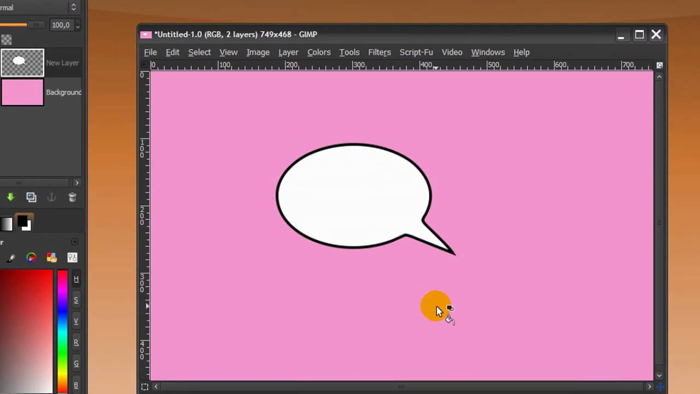Select the Background layer thumbnail
Image resolution: width=700 pixels, height=394 pixels.
tap(22, 92)
